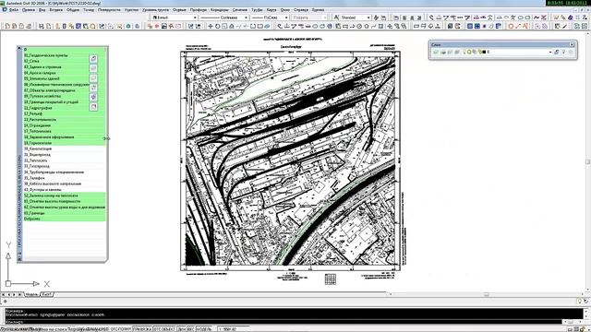Image resolution: width=591 pixels, height=332 pixels.
Task: Click the text style A icon
Action: coord(336,18)
